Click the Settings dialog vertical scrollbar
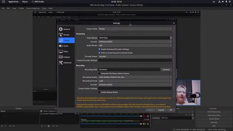233x131 pixels. point(174,62)
